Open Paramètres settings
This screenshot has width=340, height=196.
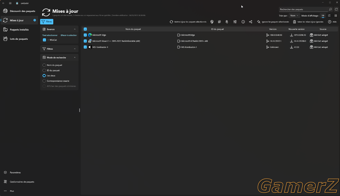tap(19, 172)
